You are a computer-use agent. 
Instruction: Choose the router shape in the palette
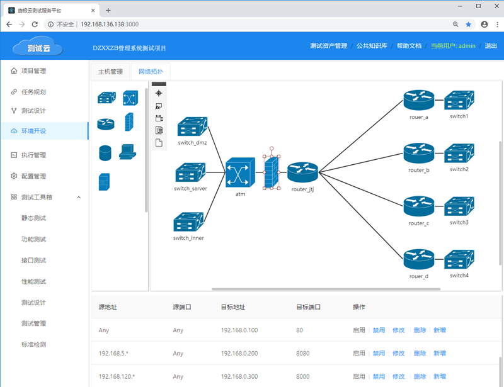[x=106, y=124]
